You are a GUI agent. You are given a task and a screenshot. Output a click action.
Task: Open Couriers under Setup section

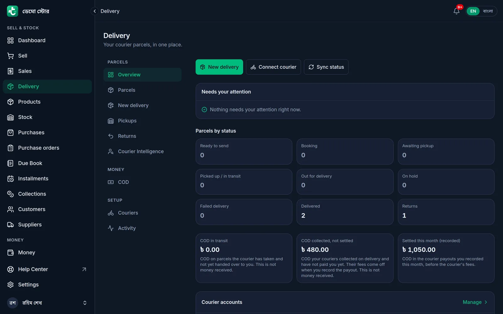142,213
